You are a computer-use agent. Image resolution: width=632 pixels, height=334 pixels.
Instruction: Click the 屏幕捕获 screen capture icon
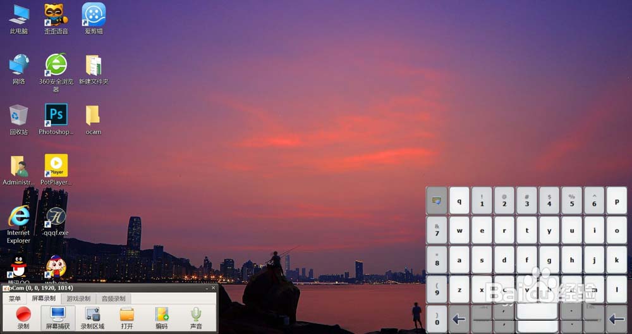(x=58, y=318)
